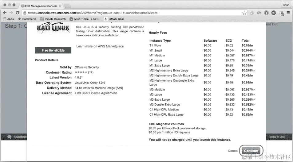Image resolution: width=293 pixels, height=162 pixels.
Task: Click the M3 Medium instance type
Action: click(157, 90)
